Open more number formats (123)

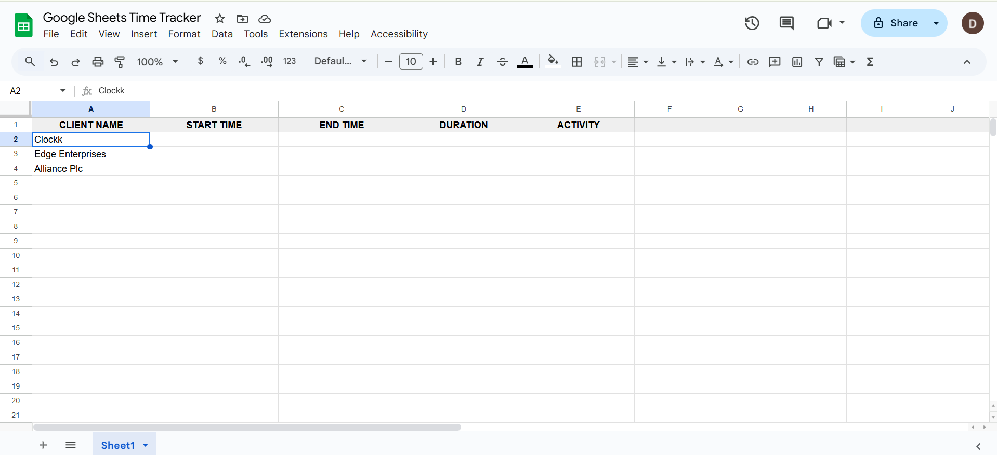click(x=290, y=61)
